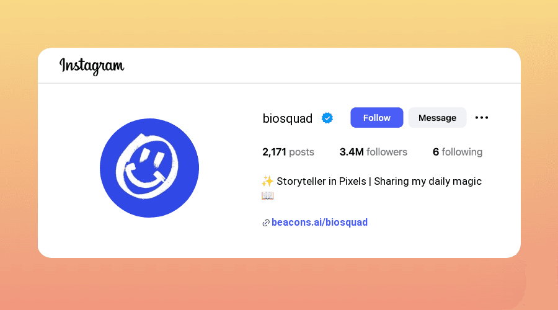Click the sparkles emoji in bio

tap(268, 181)
